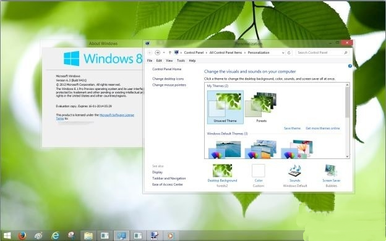Click the theme list scrollbar thumb

347,102
